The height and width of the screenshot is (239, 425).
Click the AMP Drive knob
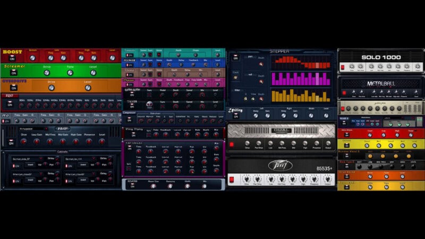(23, 141)
